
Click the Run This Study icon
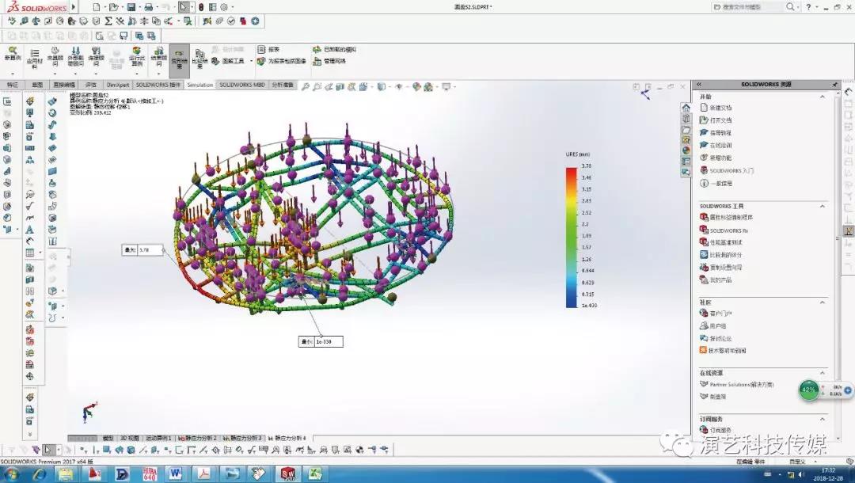pyautogui.click(x=137, y=56)
